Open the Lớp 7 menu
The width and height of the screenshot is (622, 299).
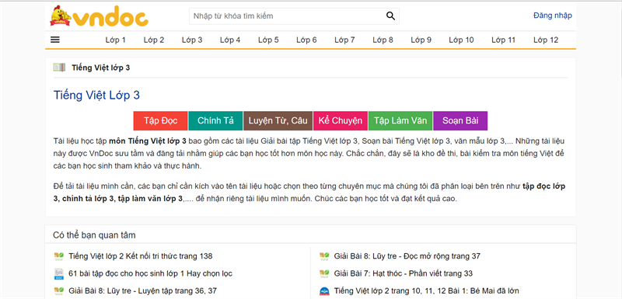click(x=344, y=40)
